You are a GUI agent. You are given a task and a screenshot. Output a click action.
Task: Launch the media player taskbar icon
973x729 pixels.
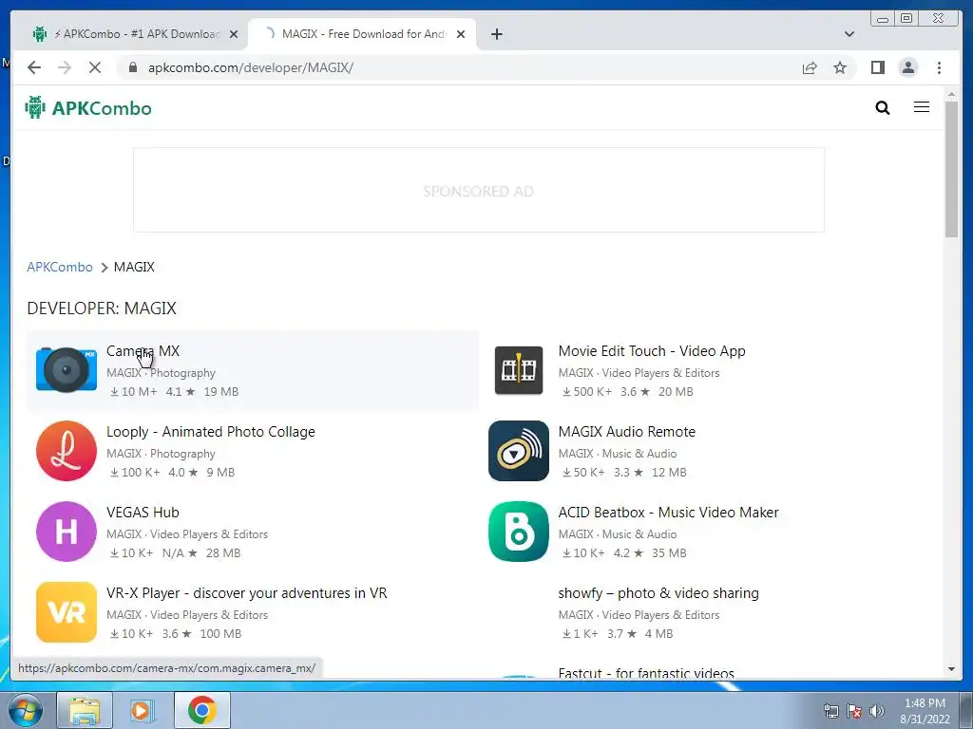pyautogui.click(x=142, y=710)
